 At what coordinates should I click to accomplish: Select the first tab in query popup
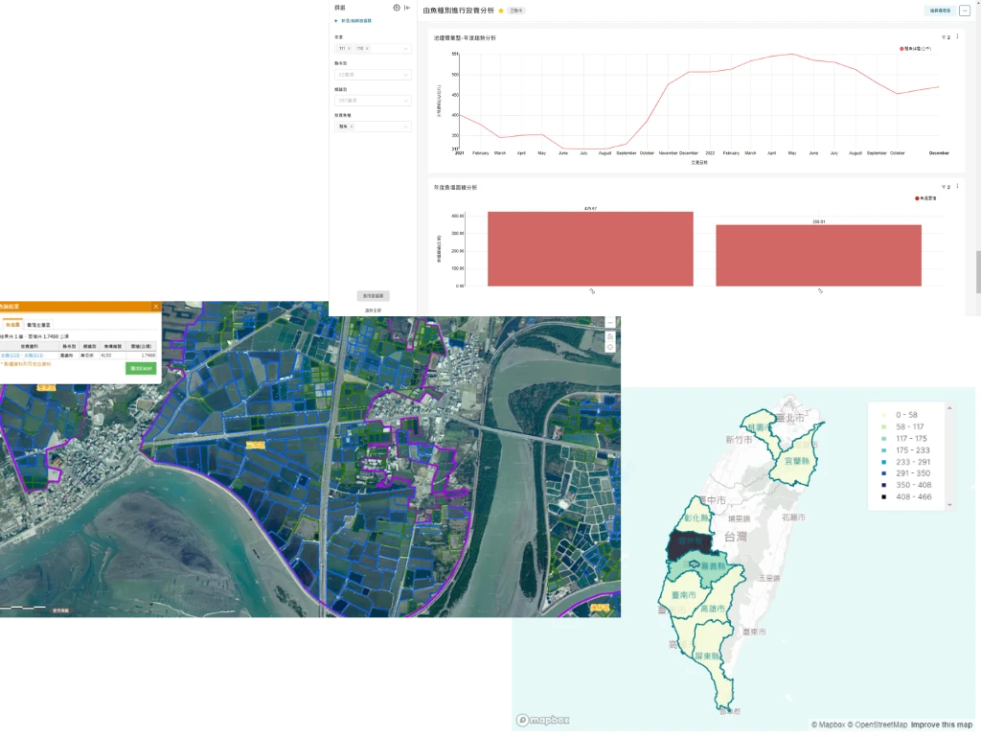12,326
